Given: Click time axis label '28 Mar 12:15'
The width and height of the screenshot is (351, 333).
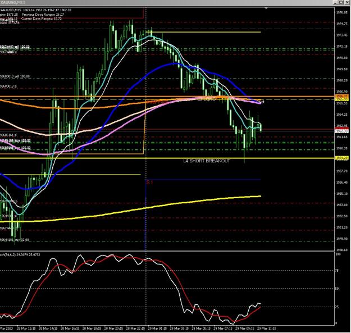Looking at the screenshot, I should point(26,329).
